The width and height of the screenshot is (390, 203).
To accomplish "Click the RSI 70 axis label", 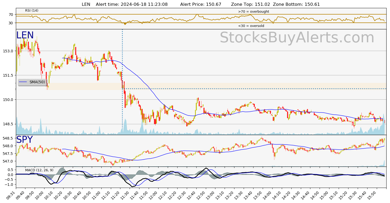I will (x=11, y=14).
